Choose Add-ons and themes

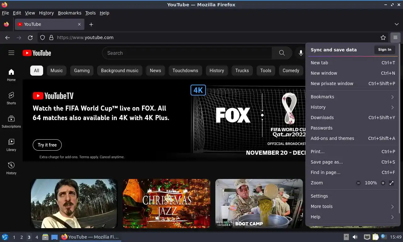tap(353, 138)
